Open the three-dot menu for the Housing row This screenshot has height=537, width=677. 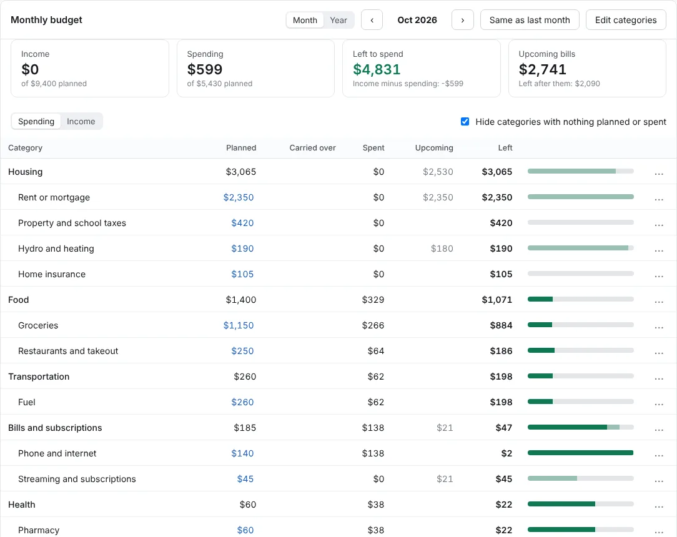[658, 172]
